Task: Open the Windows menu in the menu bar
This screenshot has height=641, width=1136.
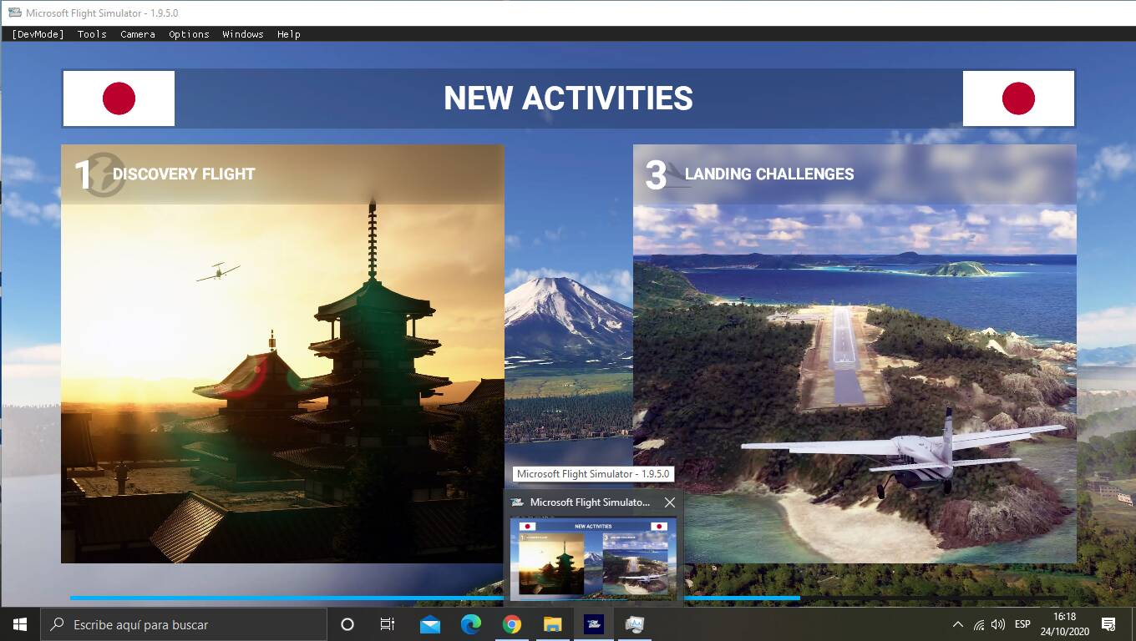Action: click(243, 34)
